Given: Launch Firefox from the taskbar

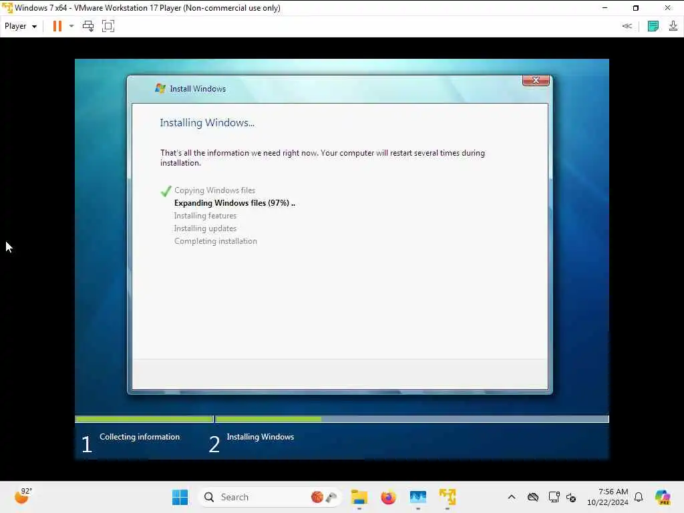Looking at the screenshot, I should 388,497.
